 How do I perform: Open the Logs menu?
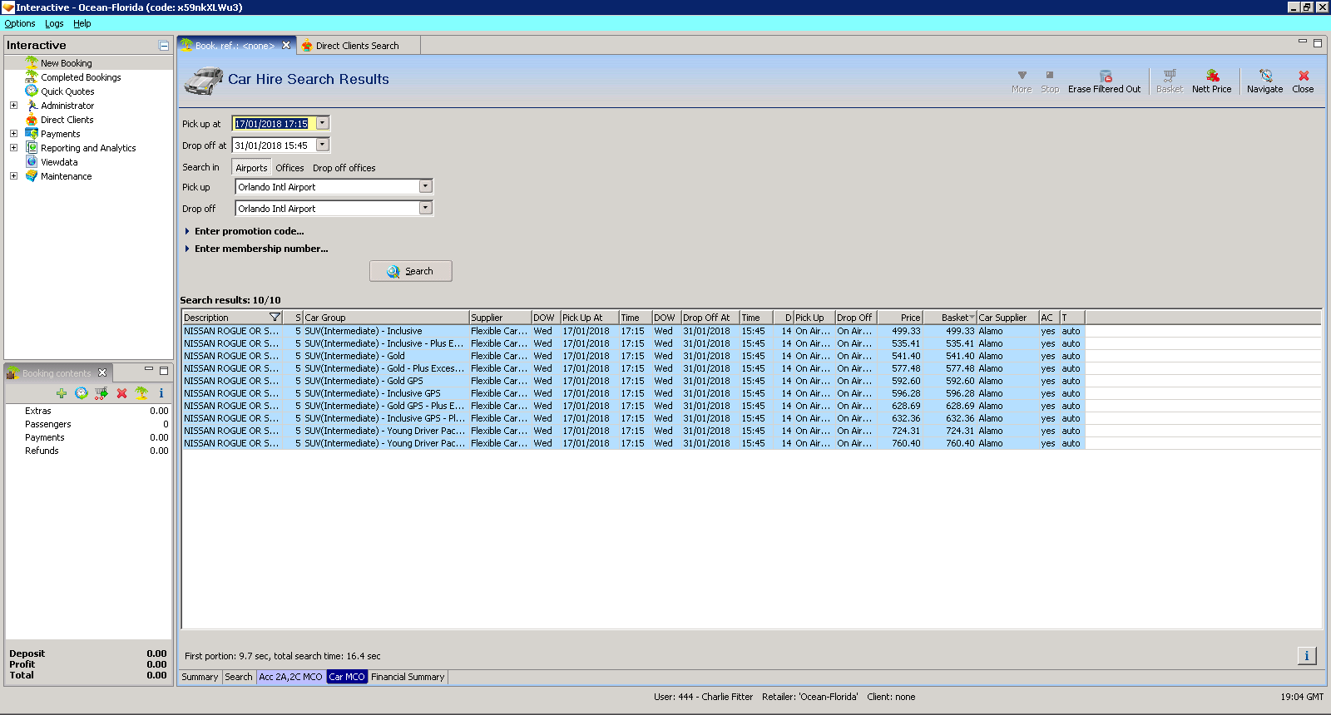click(54, 23)
